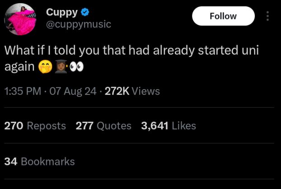Viewport: 281px width, 189px height.
Task: Click the Follow button
Action: (223, 16)
